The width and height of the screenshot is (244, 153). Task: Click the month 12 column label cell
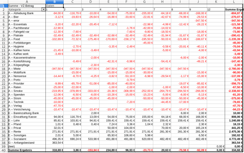point(215,9)
